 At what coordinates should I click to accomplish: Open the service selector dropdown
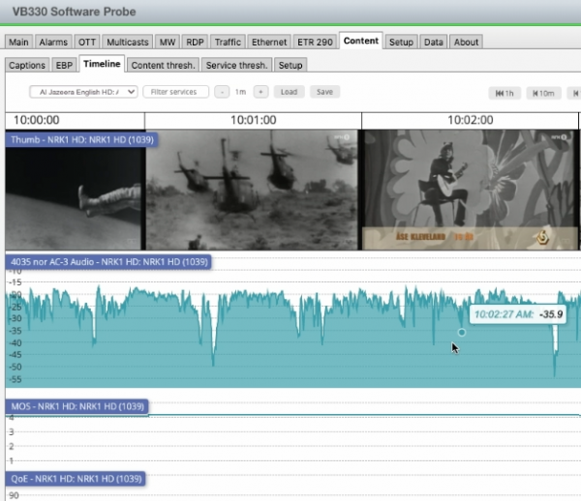click(83, 92)
